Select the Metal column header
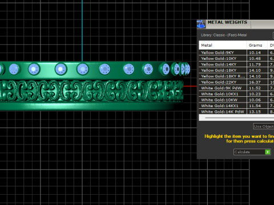 click(223, 45)
